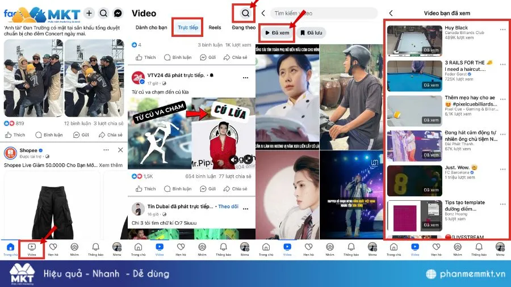Open Nhóm icon in third panel bottom bar
The image size is (511, 287).
[330, 250]
